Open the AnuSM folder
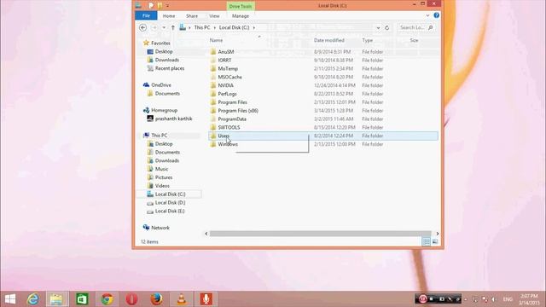This screenshot has height=307, width=546. click(x=225, y=52)
